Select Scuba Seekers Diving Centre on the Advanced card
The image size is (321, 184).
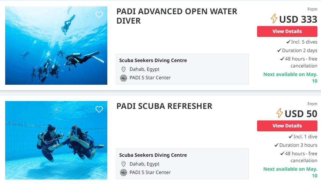pos(153,60)
